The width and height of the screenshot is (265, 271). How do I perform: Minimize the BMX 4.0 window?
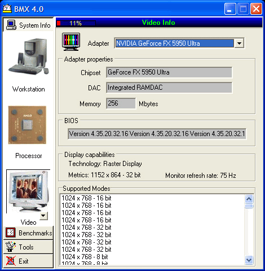pos(230,9)
